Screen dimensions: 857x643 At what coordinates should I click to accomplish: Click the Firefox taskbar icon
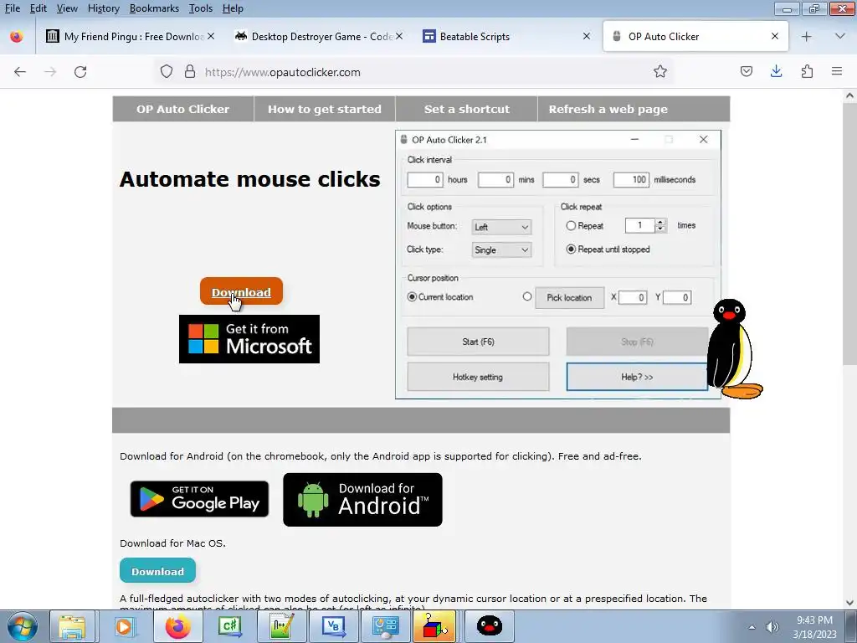[x=177, y=626]
